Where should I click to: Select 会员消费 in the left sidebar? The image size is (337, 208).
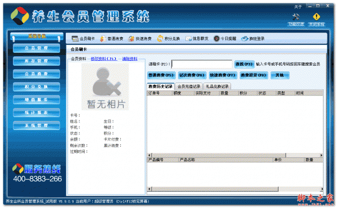[37, 74]
